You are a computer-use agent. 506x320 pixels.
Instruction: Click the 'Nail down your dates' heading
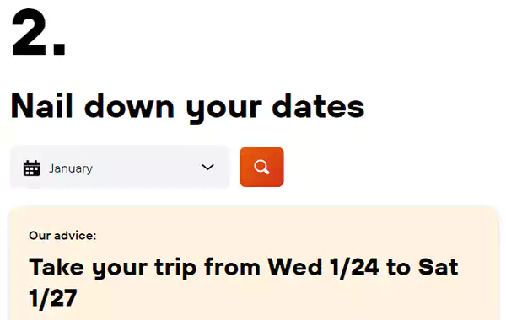pos(188,107)
